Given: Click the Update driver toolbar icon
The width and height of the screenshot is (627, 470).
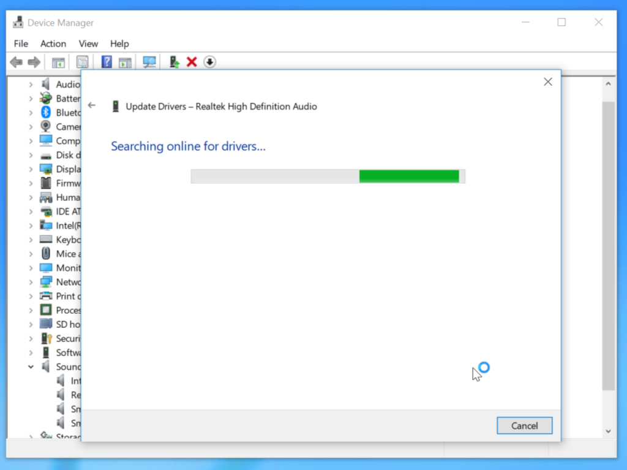Looking at the screenshot, I should 173,61.
